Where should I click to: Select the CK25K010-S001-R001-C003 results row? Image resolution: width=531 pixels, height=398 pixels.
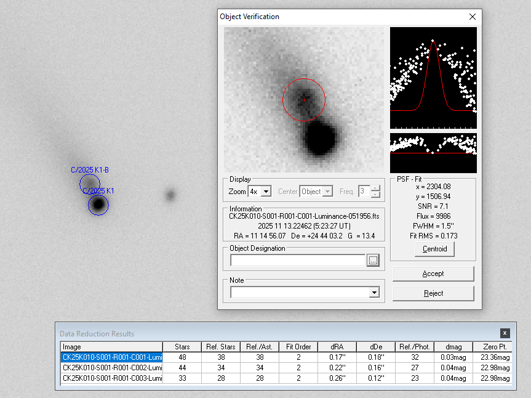tap(111, 378)
